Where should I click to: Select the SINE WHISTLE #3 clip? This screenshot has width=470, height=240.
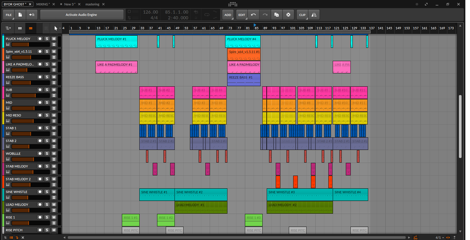[300, 194]
